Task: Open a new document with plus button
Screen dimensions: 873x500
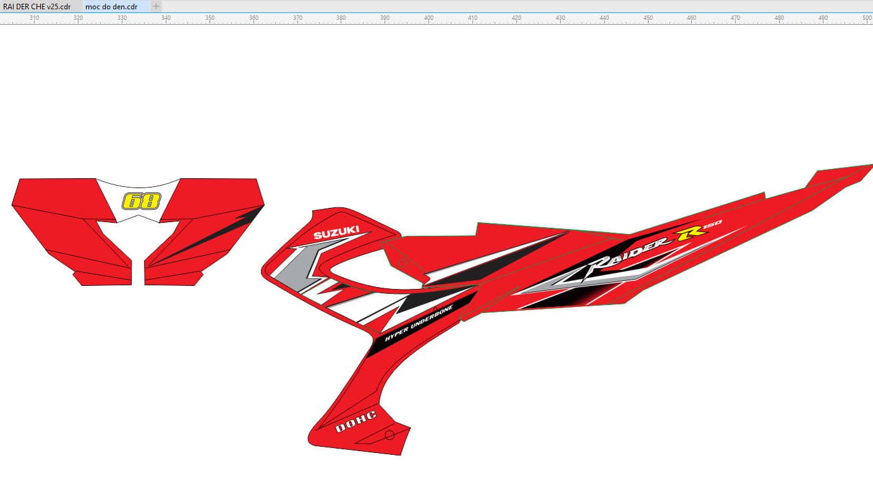Action: pyautogui.click(x=156, y=6)
